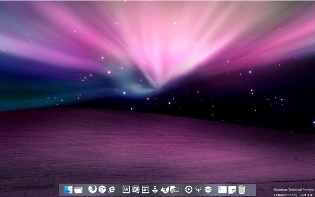
Task: Open the Finder face icon in dock
Action: 69,190
